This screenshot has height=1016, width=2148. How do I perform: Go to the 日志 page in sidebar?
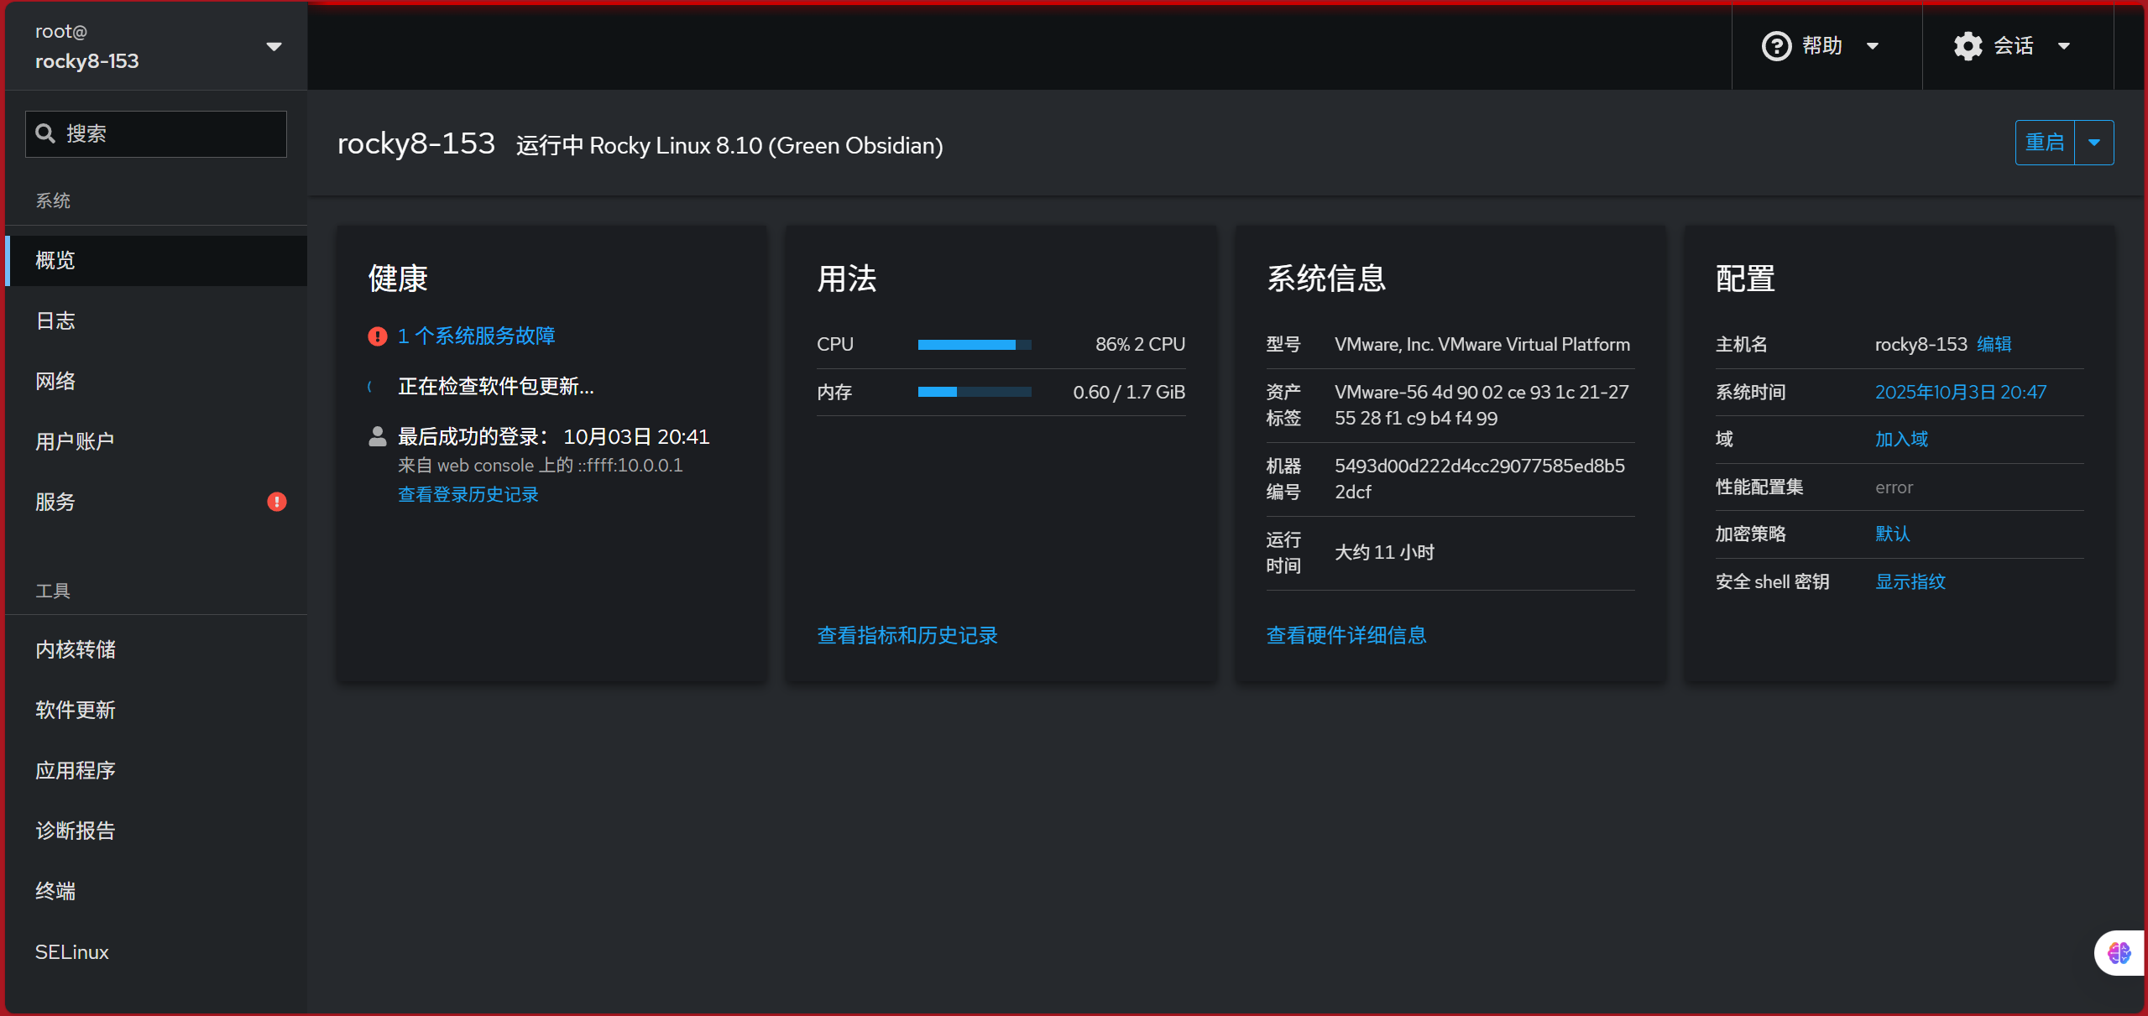click(x=55, y=320)
